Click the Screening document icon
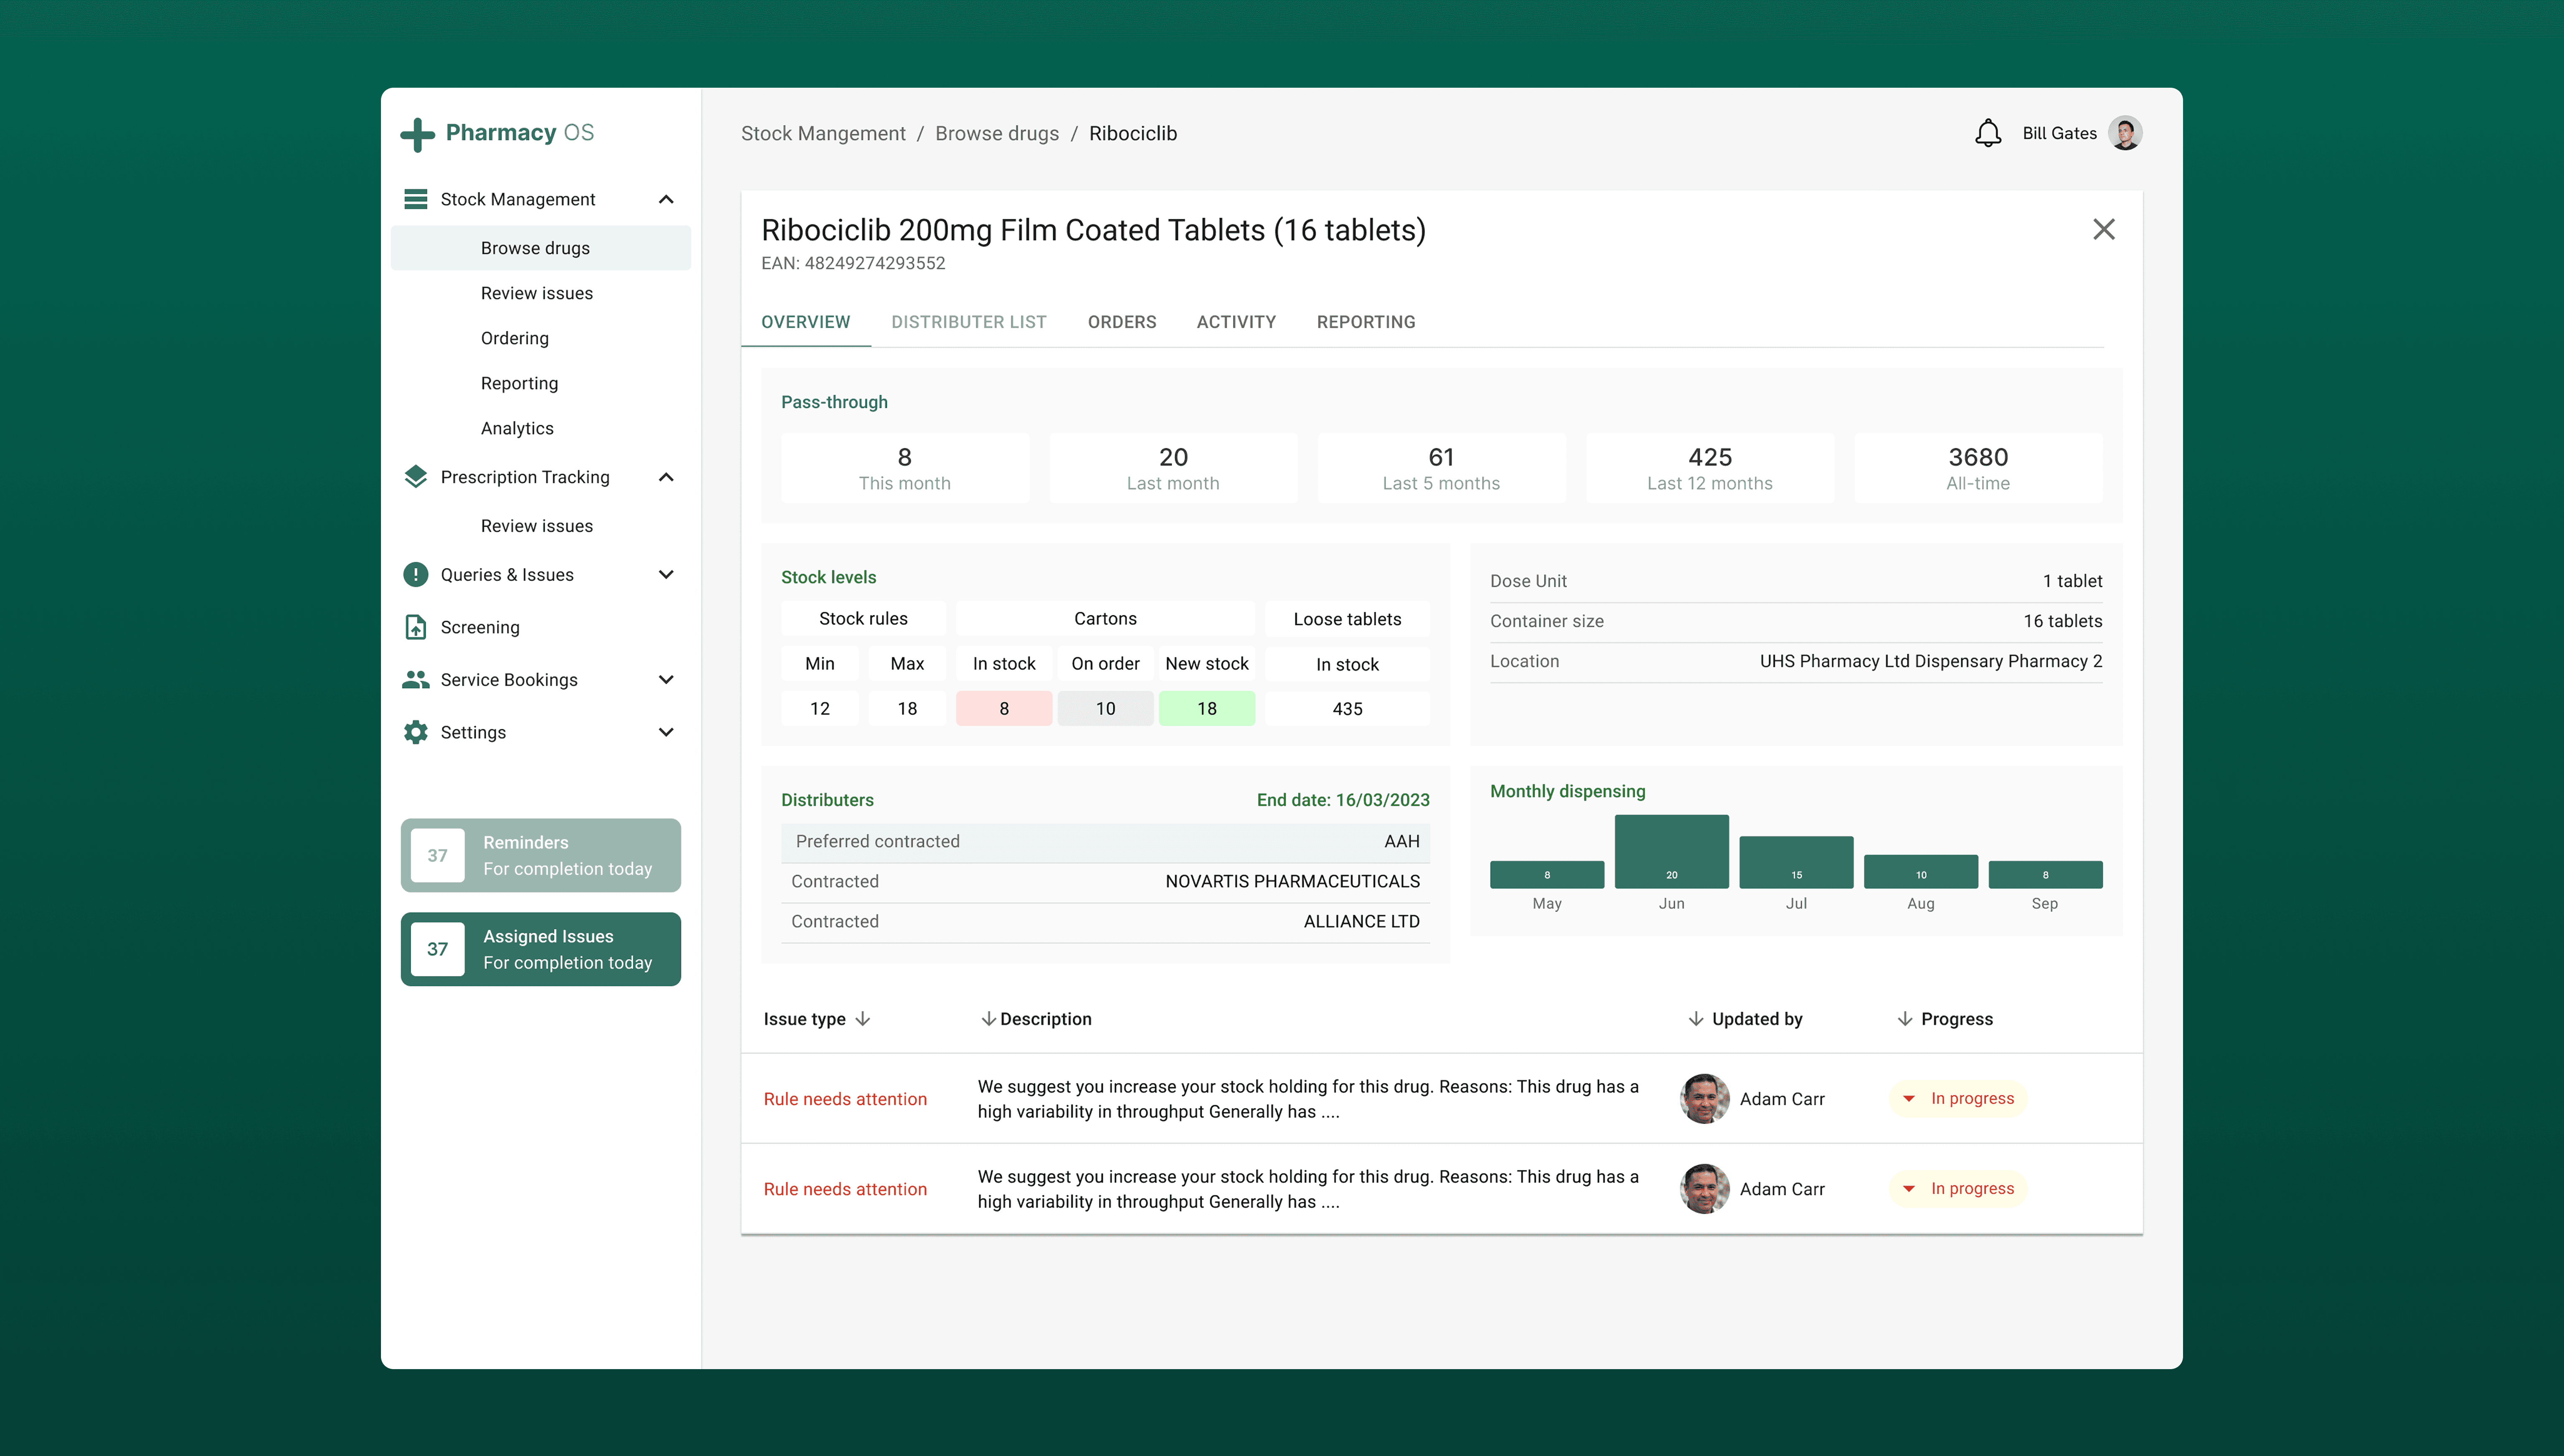Image resolution: width=2564 pixels, height=1456 pixels. [x=415, y=627]
